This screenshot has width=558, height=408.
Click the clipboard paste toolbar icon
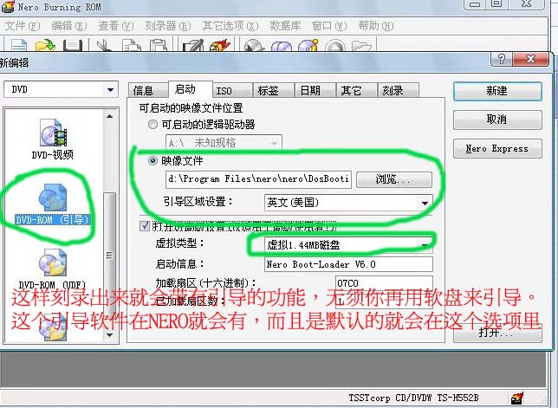(159, 45)
